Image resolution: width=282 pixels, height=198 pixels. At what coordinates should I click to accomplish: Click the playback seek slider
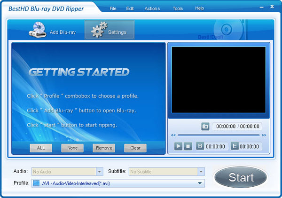219,135
